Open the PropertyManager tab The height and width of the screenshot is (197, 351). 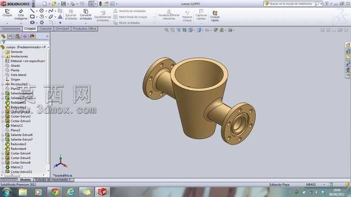[10, 36]
